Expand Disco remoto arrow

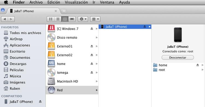click(97, 37)
